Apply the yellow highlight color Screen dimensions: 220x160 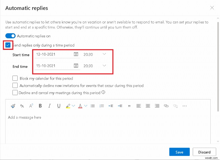(68, 106)
